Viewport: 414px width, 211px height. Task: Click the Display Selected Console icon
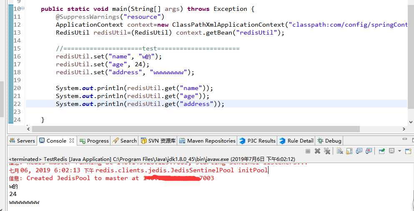[392, 151]
